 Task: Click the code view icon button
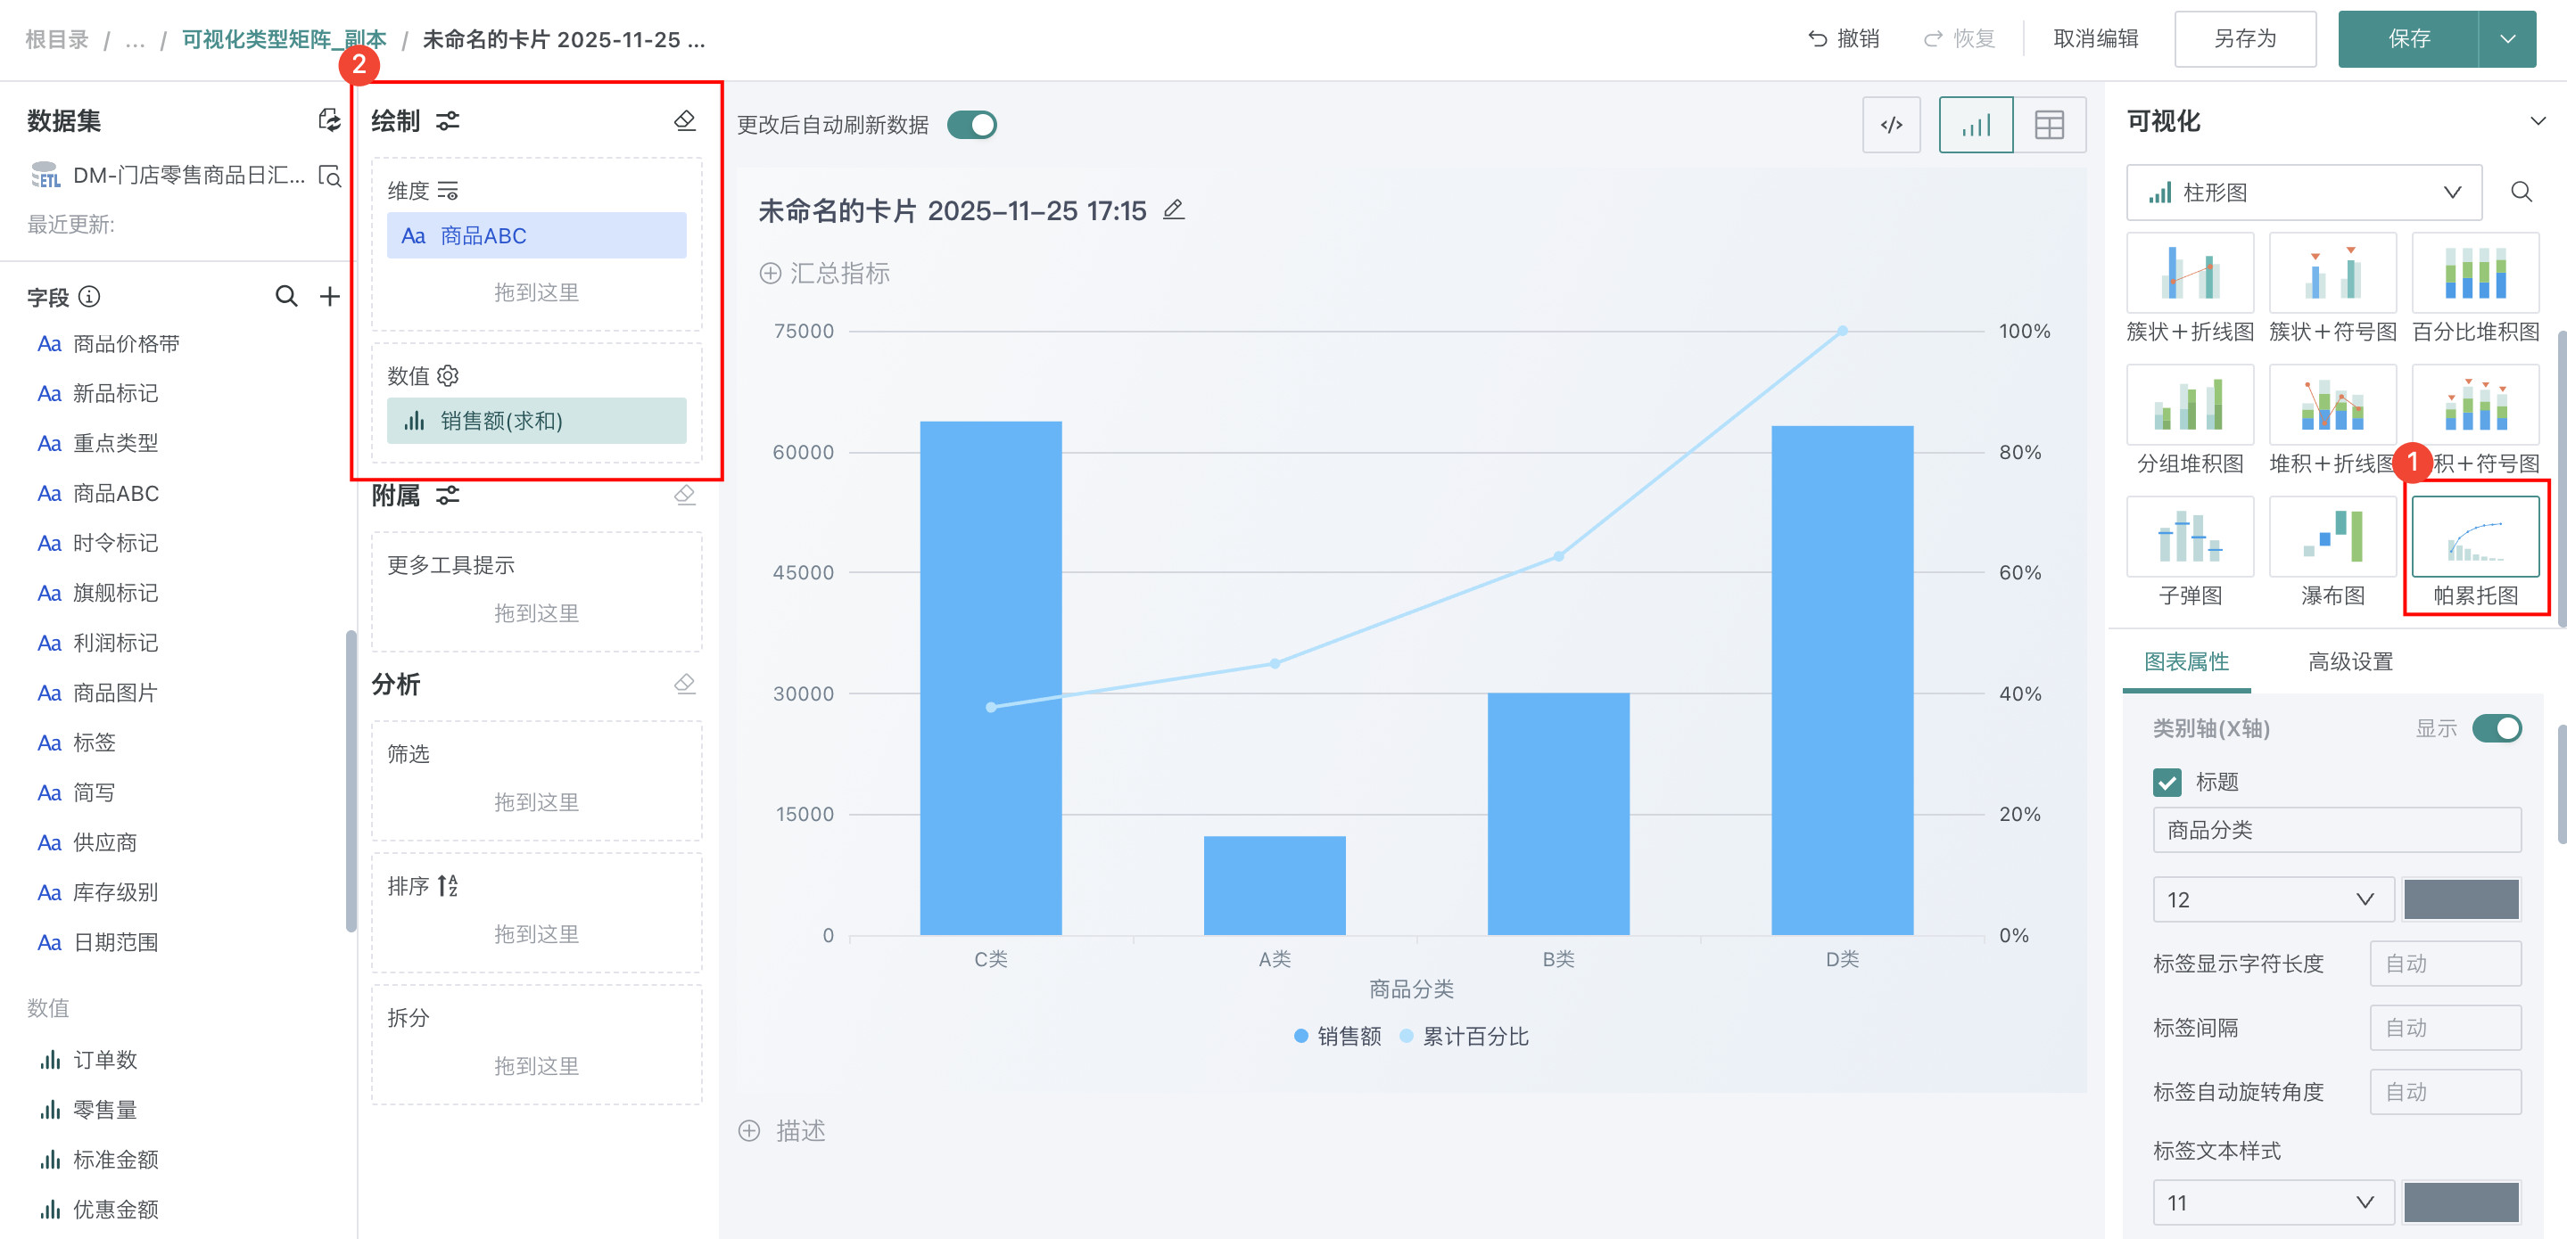click(x=1890, y=125)
